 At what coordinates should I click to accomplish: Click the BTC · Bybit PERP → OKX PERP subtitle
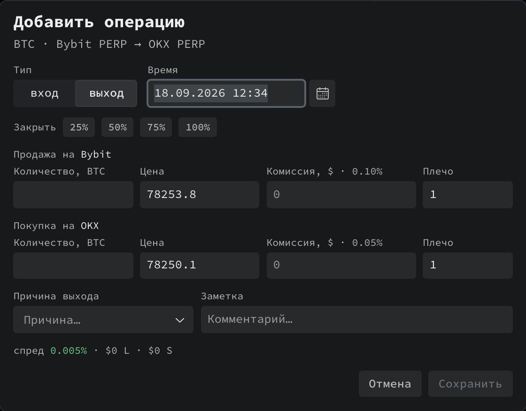click(109, 44)
